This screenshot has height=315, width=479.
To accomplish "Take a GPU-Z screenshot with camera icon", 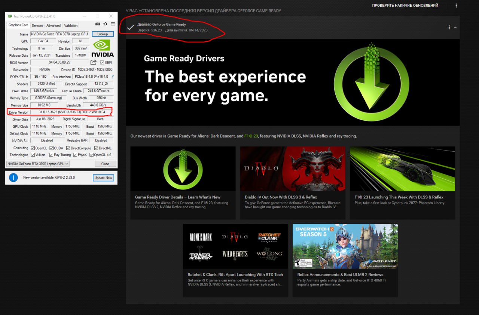I will tap(98, 24).
